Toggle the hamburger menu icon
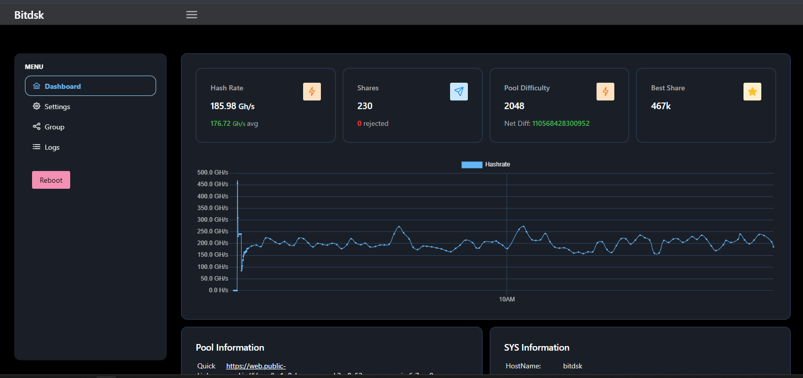The width and height of the screenshot is (803, 378). tap(192, 15)
